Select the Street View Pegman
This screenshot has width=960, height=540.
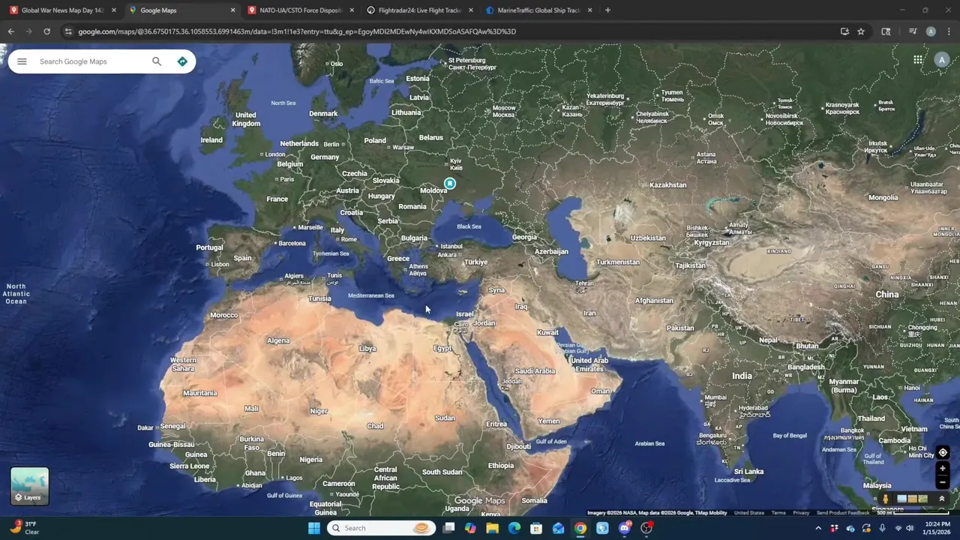tap(886, 499)
